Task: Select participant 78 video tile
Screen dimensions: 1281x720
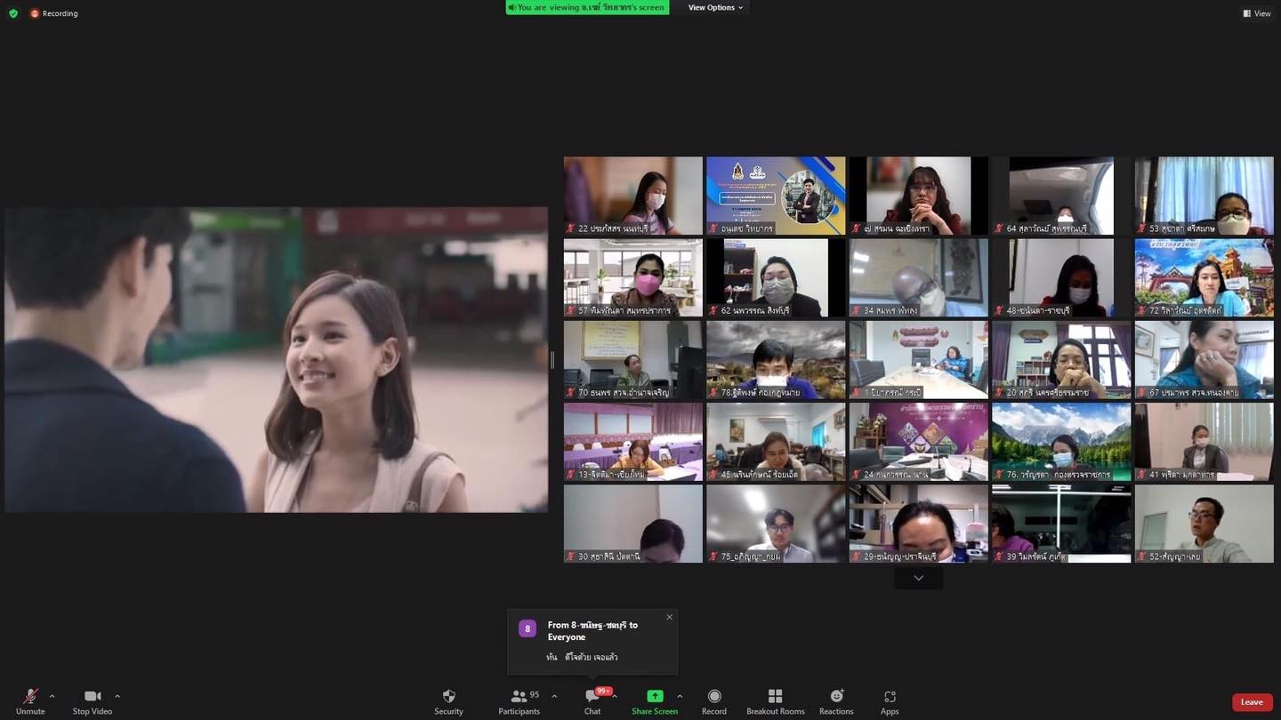Action: [x=776, y=359]
